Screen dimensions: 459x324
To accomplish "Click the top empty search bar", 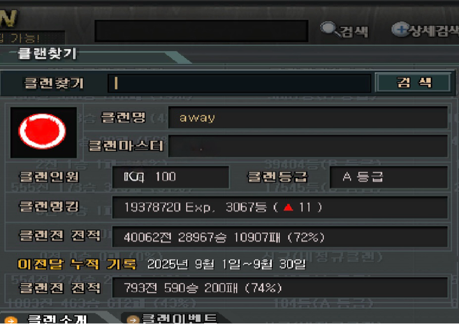I will coord(201,31).
